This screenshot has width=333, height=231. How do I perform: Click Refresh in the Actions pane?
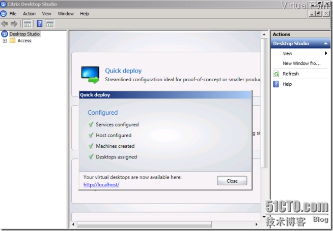tap(291, 74)
